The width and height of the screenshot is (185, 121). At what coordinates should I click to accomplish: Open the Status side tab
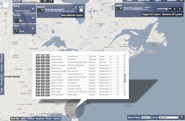coord(2,58)
